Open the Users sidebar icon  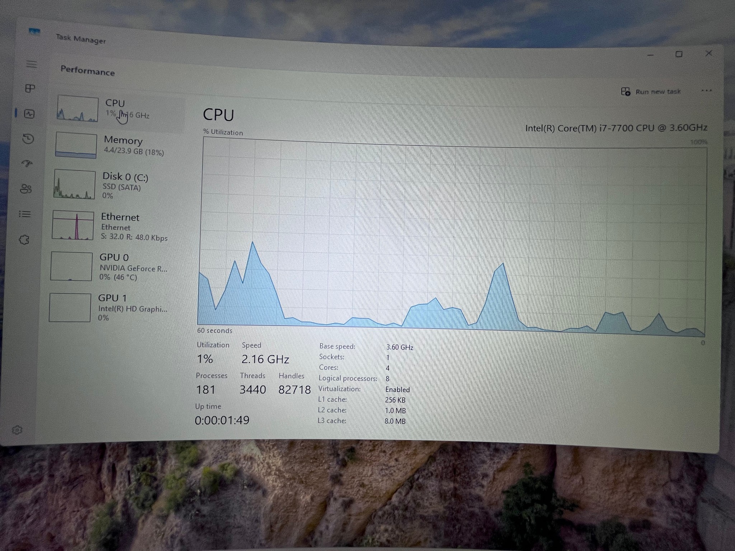pos(26,189)
